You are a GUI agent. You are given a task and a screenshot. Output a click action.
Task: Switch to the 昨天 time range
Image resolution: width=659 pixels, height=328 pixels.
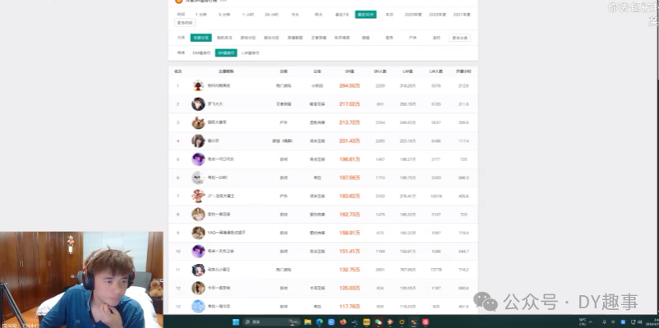[x=319, y=15]
